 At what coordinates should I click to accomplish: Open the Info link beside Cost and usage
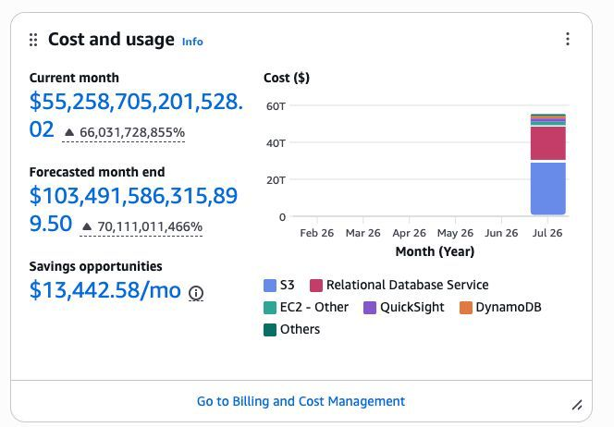coord(192,42)
